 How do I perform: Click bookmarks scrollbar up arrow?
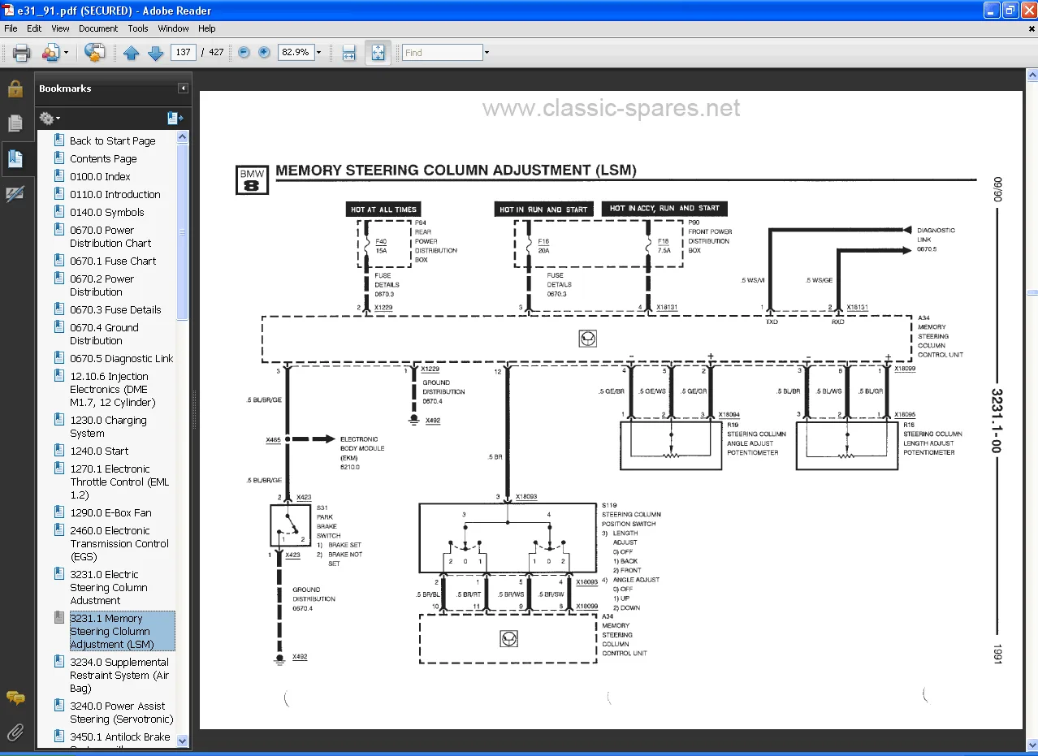point(182,136)
